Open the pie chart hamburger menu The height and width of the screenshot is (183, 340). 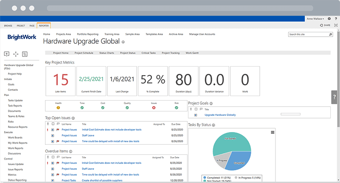[x=272, y=132]
